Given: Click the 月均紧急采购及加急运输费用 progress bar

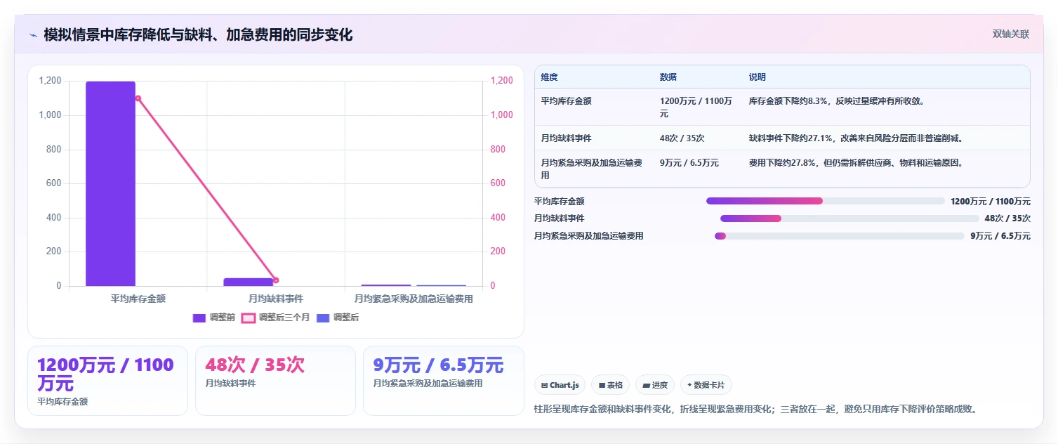Looking at the screenshot, I should point(840,236).
